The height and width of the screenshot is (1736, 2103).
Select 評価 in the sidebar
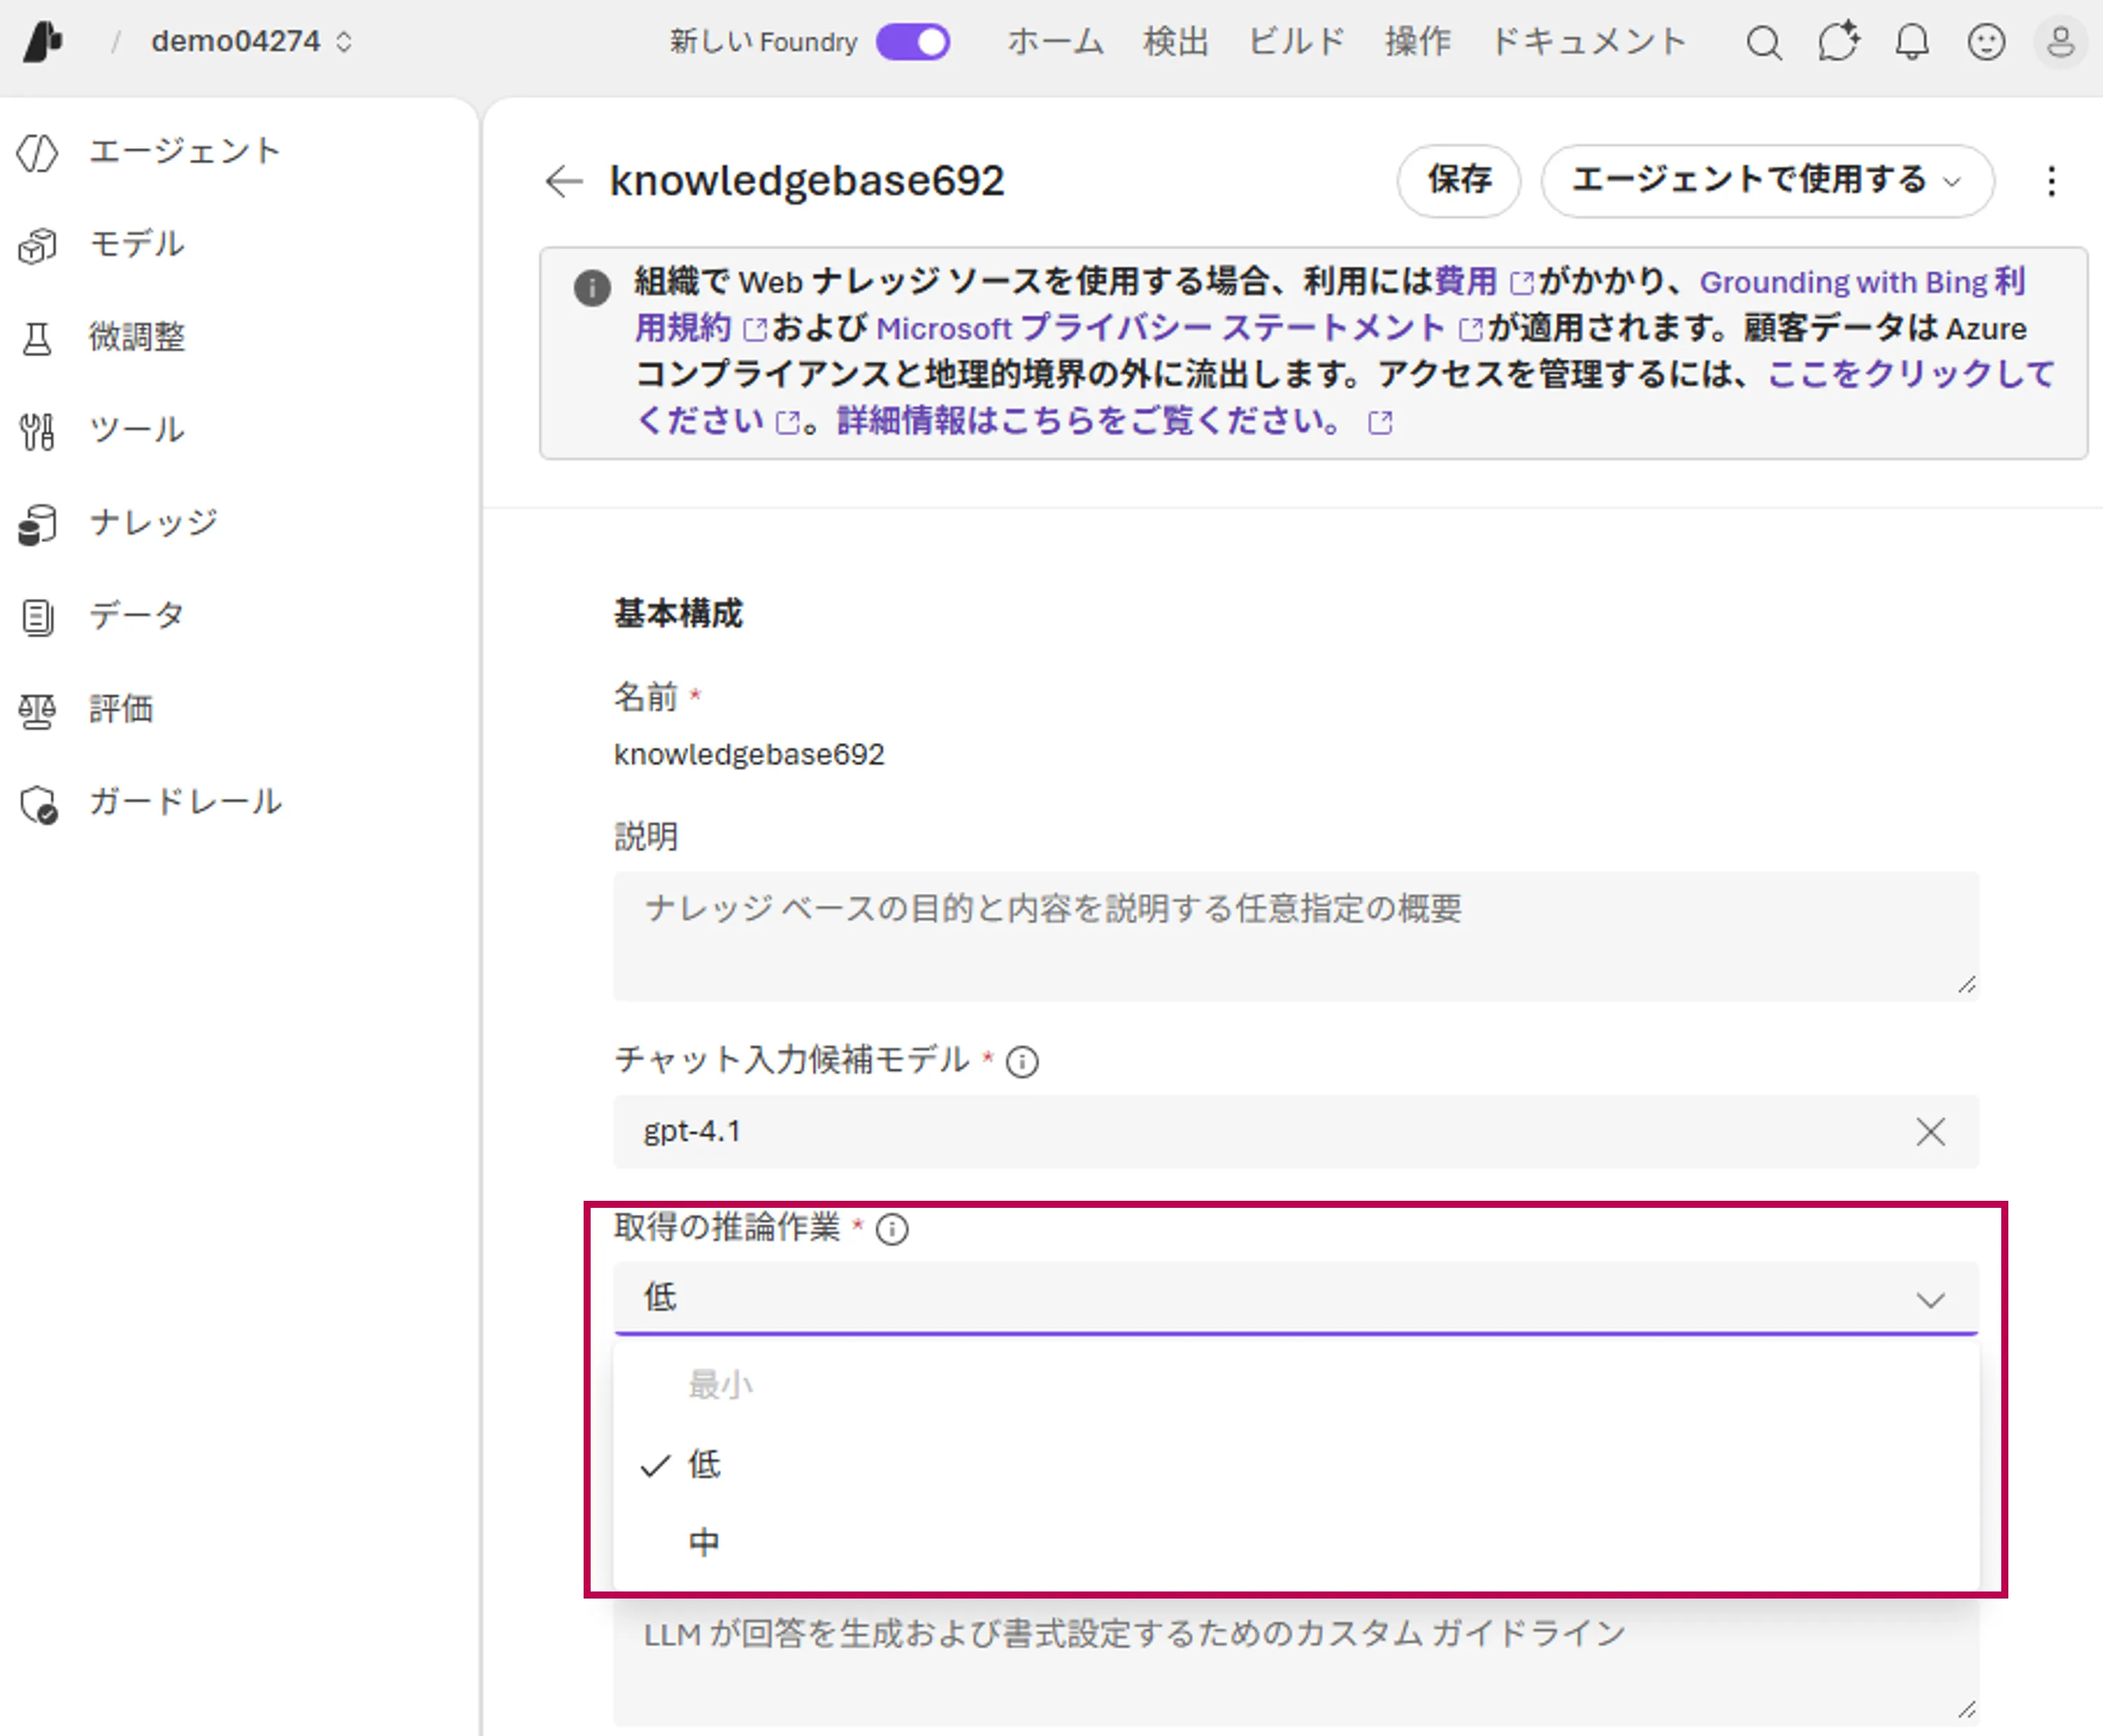coord(121,709)
